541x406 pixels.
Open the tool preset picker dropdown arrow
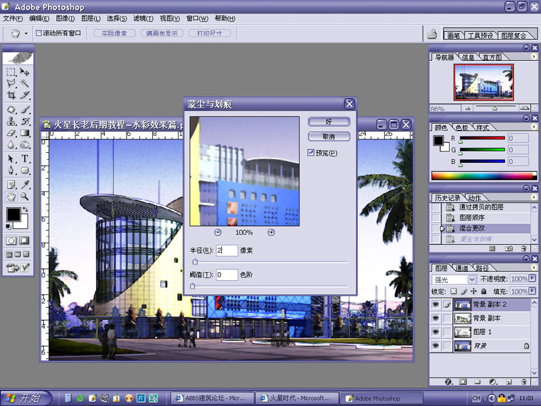[26, 33]
